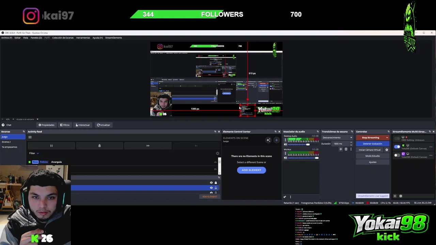The image size is (436, 245).
Task: Close the Elements Control Center dock
Action: pyautogui.click(x=279, y=132)
